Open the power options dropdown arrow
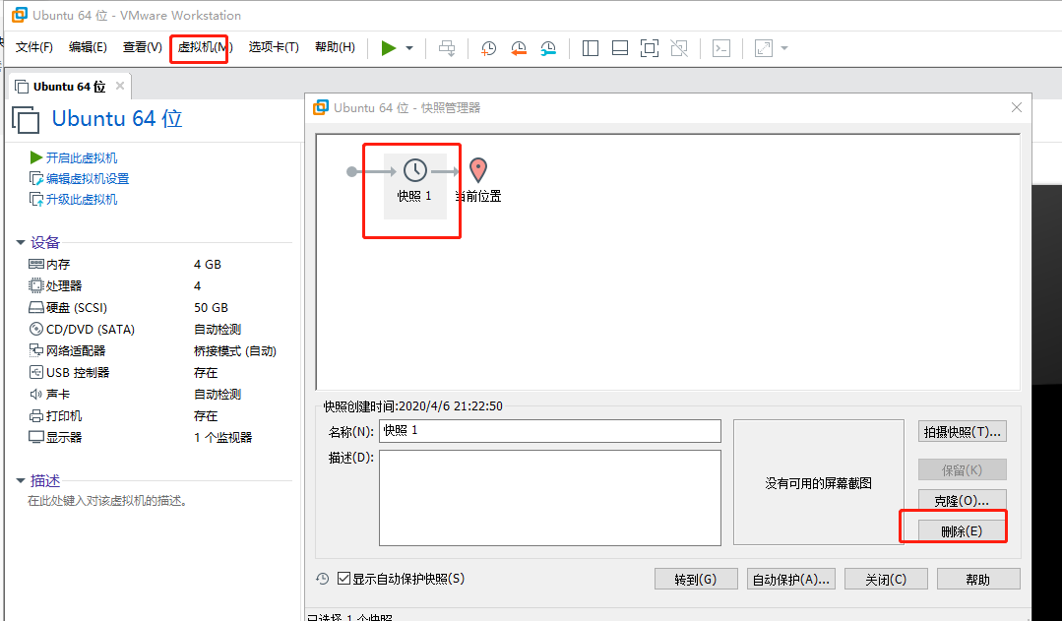Screen dimensions: 1062x621 tap(409, 48)
